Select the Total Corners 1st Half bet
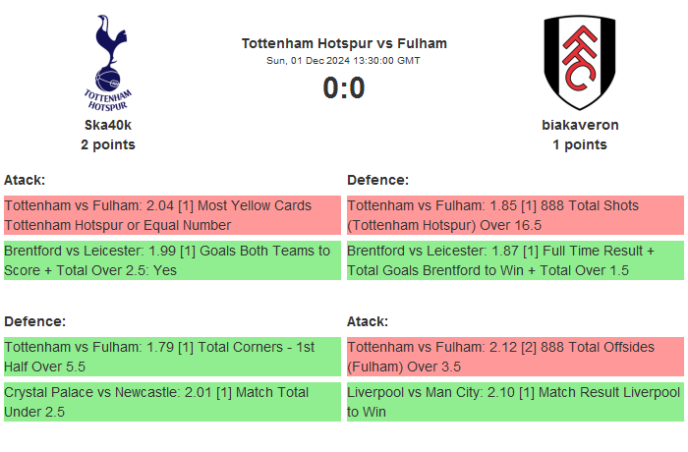This screenshot has width=688, height=452. point(172,357)
